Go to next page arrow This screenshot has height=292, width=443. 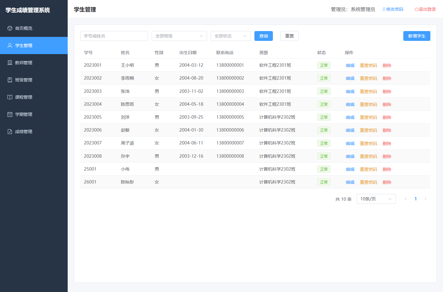pyautogui.click(x=425, y=199)
